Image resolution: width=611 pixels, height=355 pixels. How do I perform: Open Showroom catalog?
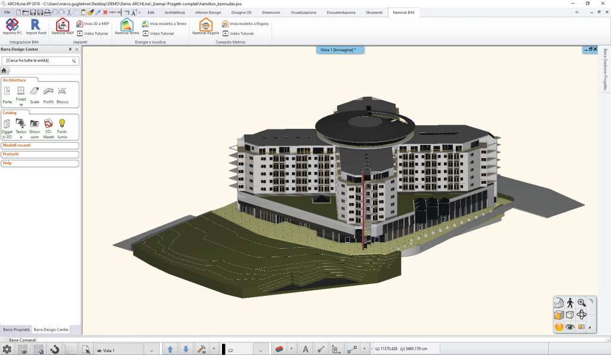click(35, 129)
